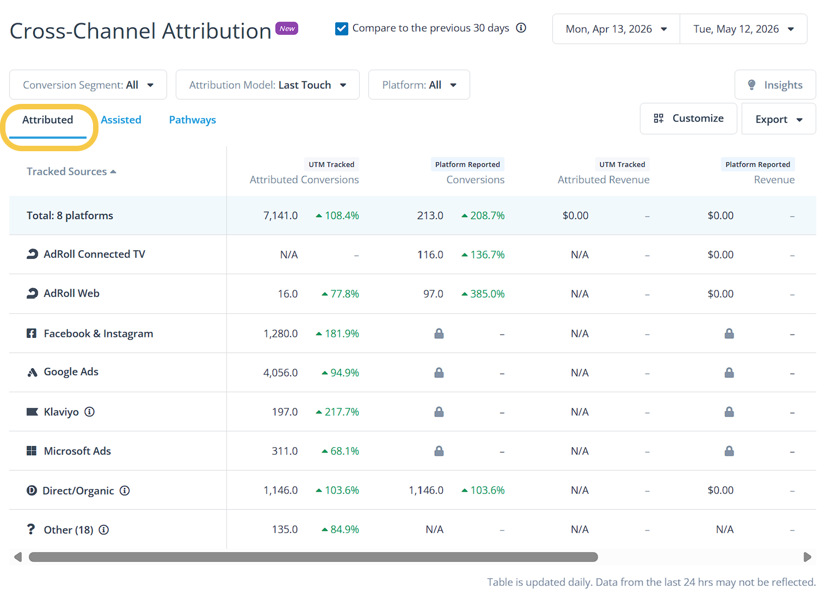This screenshot has height=594, width=838.
Task: Click lock icon in Google Ads Revenue column
Action: (729, 373)
